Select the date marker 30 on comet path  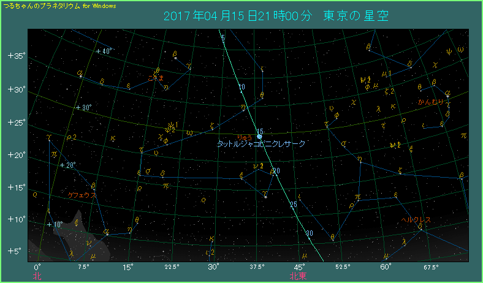click(x=309, y=233)
